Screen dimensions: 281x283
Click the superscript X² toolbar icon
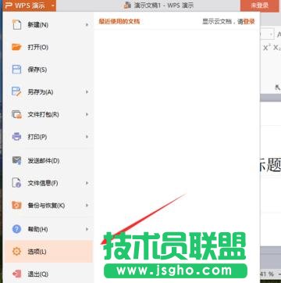tap(267, 48)
